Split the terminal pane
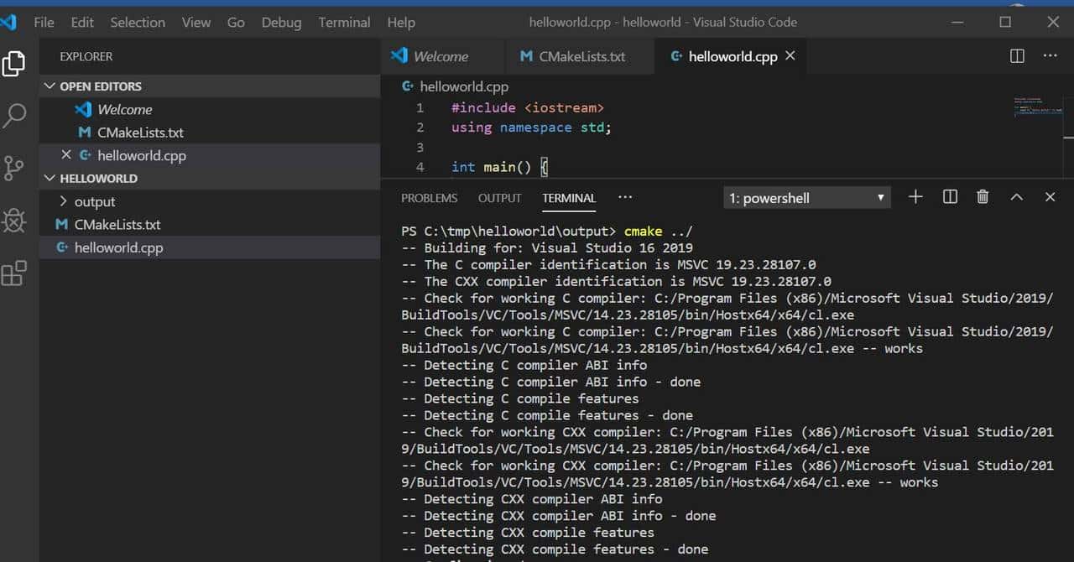 tap(949, 196)
